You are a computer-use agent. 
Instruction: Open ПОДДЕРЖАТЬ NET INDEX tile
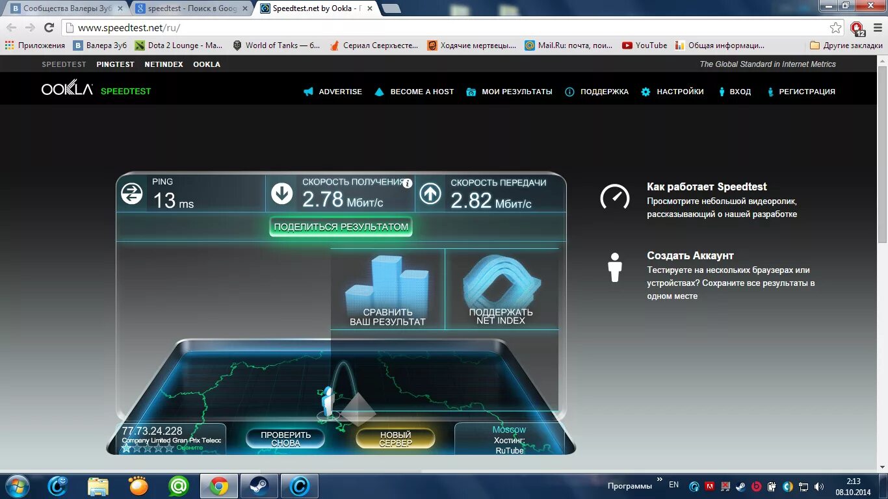501,289
